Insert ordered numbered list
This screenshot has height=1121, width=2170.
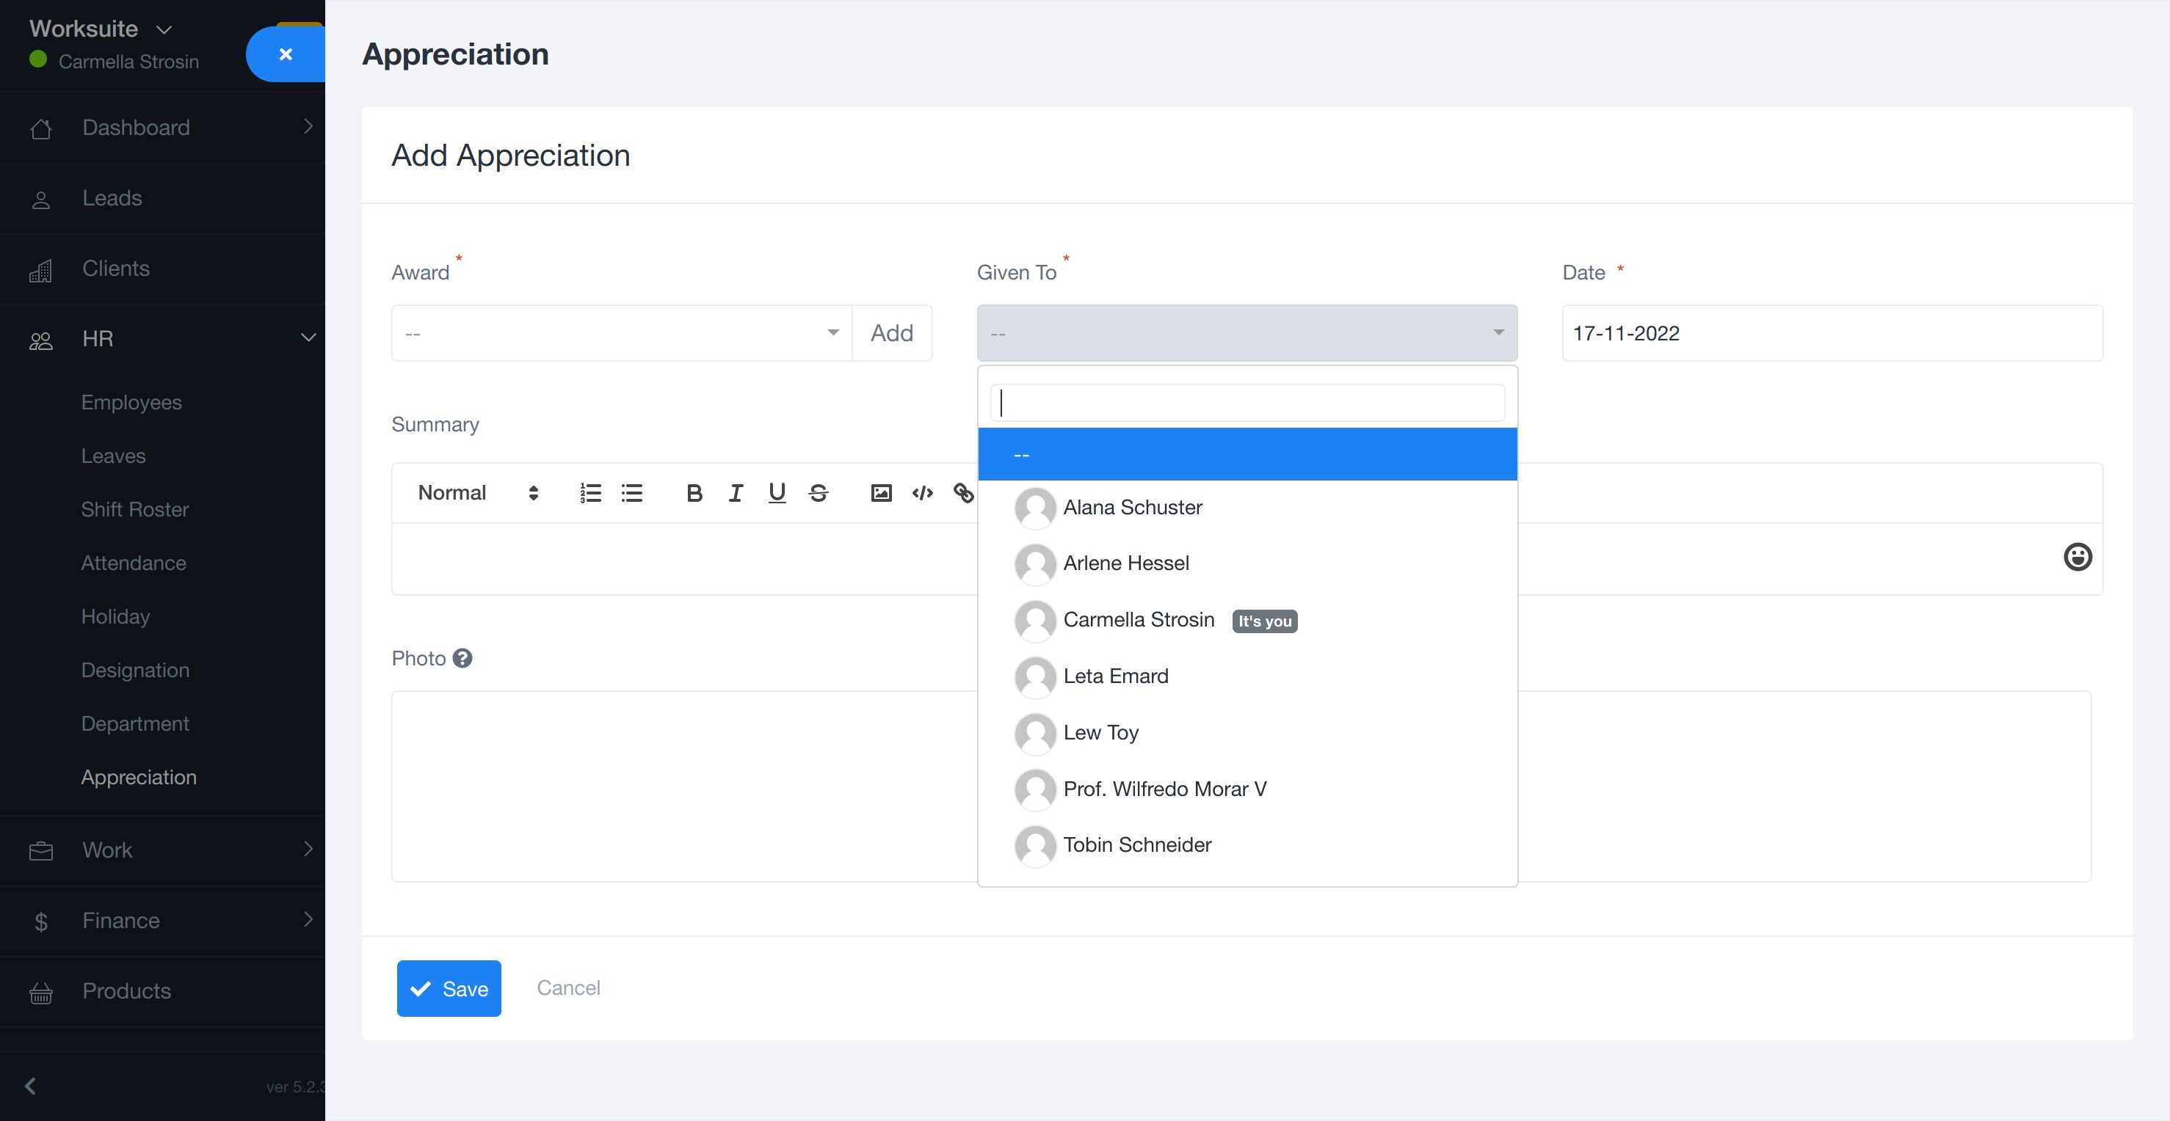coord(590,493)
